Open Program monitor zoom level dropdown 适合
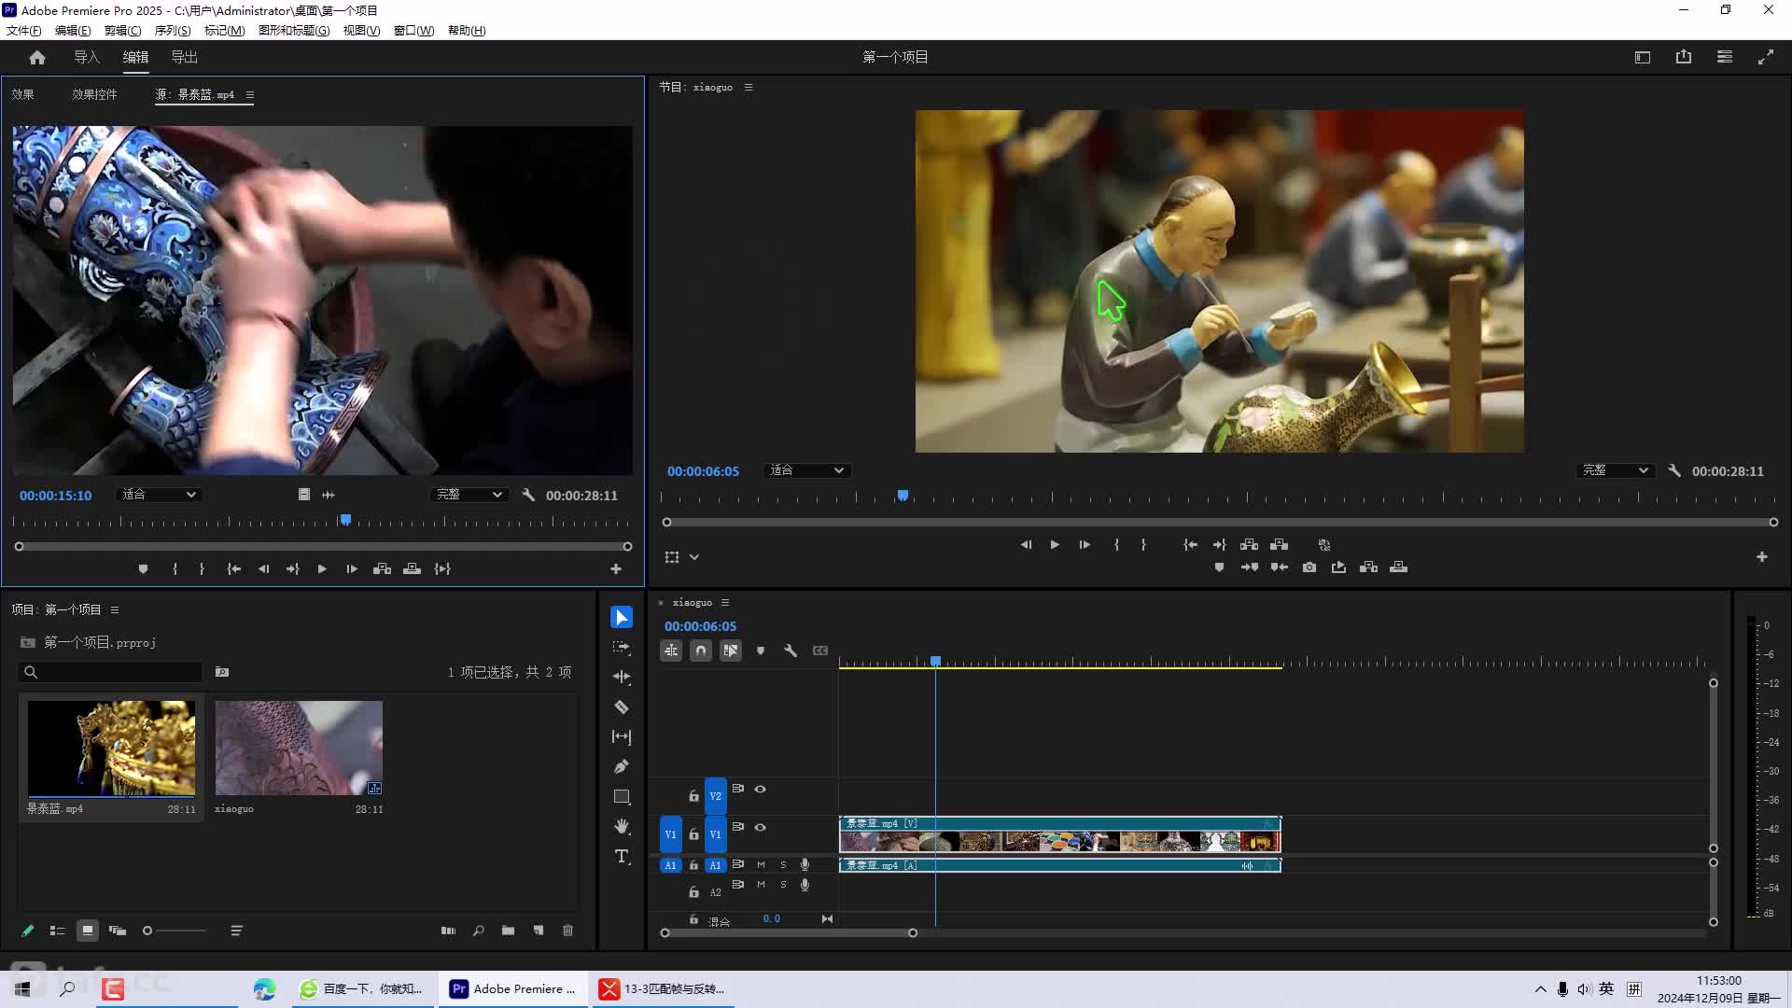This screenshot has width=1792, height=1008. click(x=806, y=471)
